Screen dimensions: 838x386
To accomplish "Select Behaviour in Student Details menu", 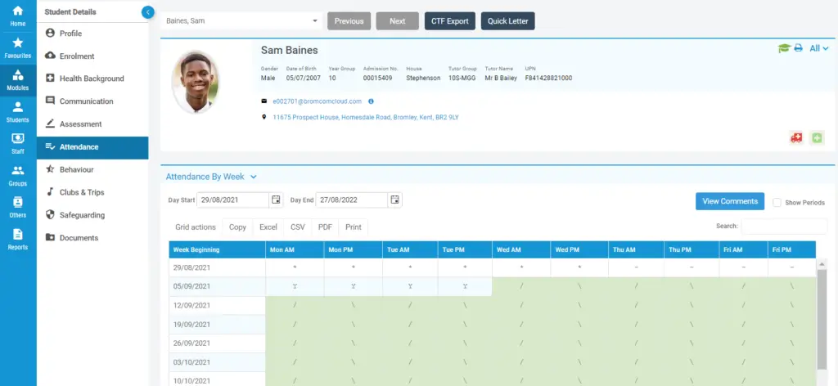I will [76, 169].
